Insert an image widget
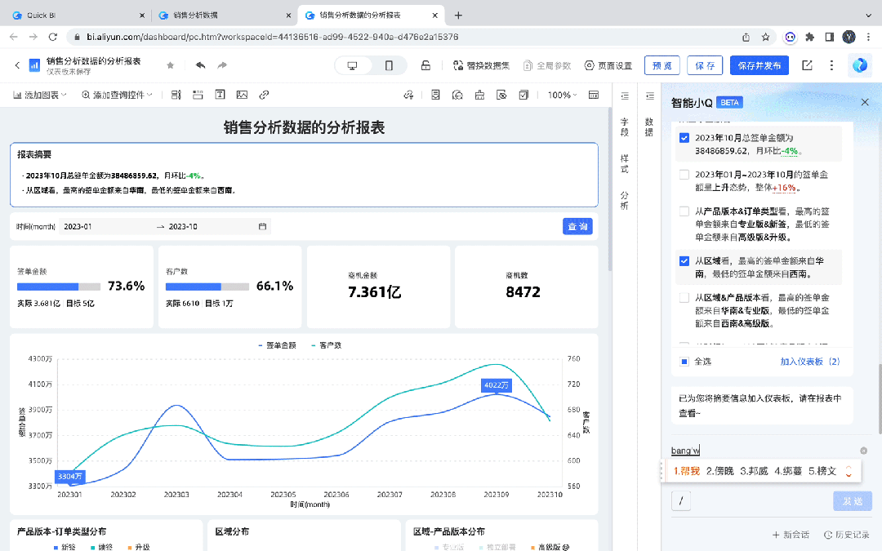 tap(242, 95)
